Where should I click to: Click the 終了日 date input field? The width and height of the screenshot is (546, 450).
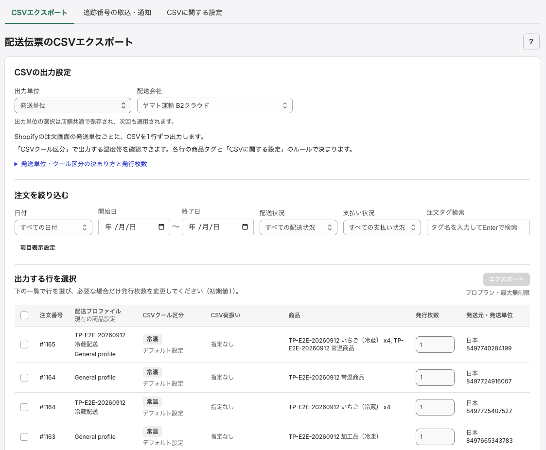(218, 227)
